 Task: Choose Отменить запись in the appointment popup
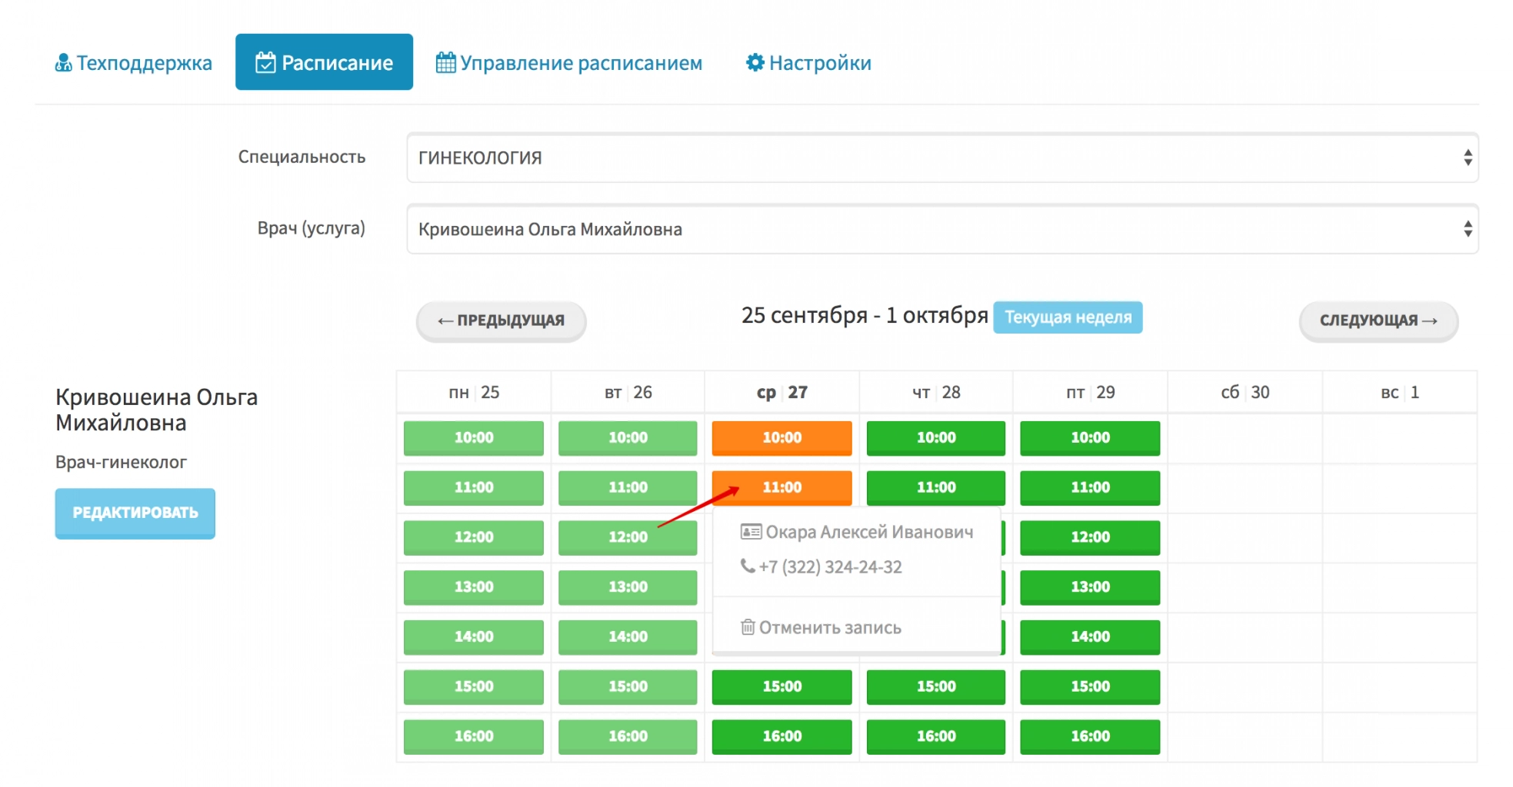click(x=829, y=628)
